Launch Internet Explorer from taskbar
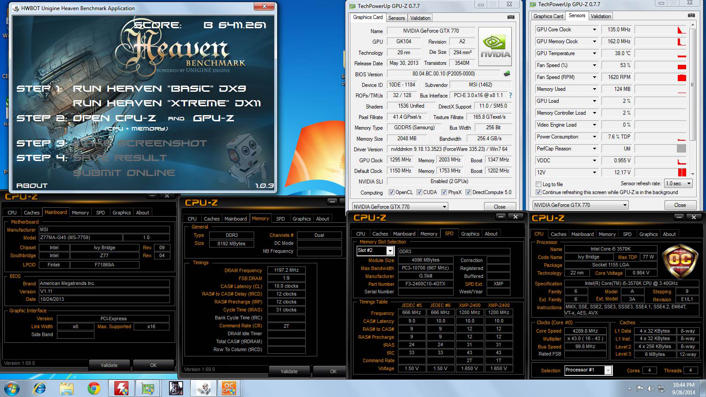 [x=40, y=388]
